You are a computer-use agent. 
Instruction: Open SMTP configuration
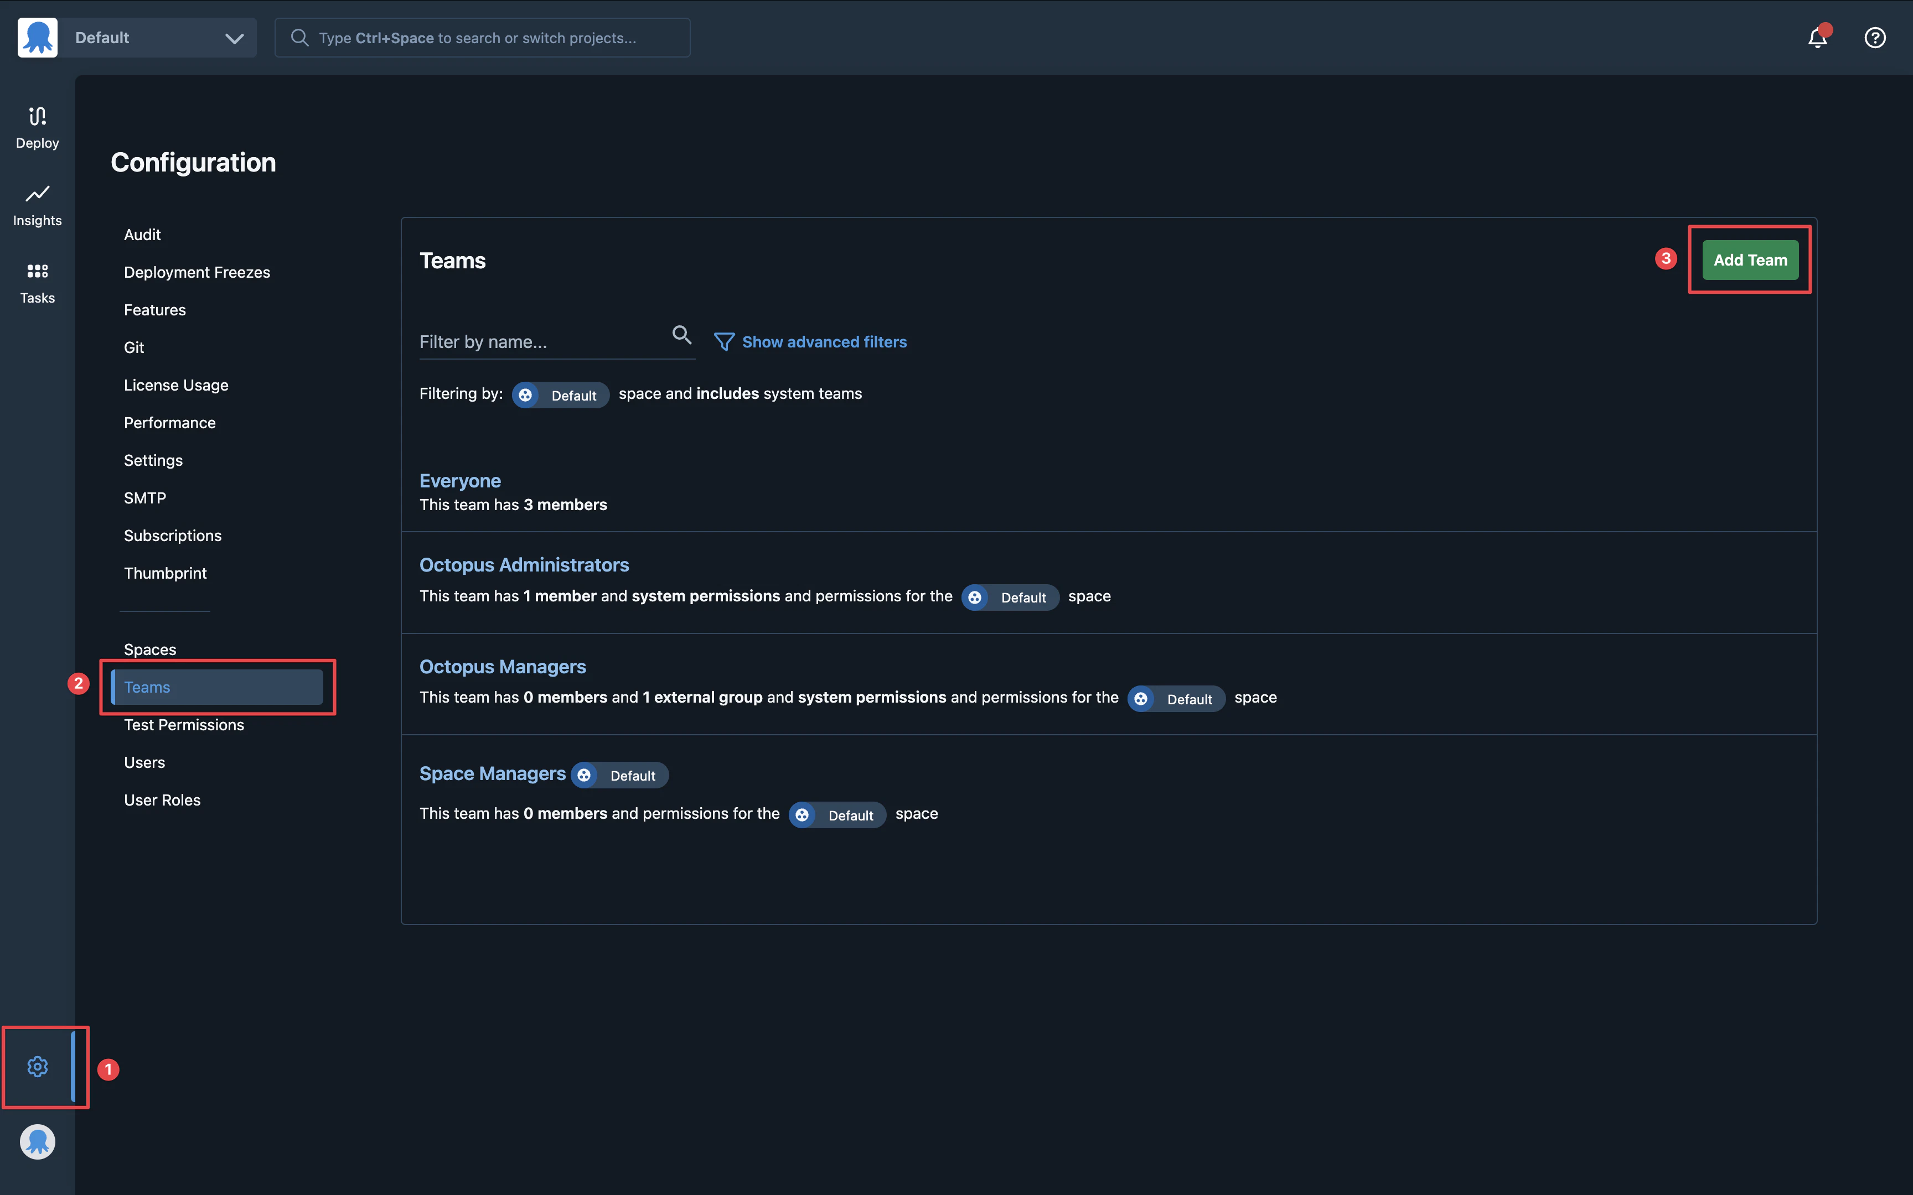click(144, 498)
